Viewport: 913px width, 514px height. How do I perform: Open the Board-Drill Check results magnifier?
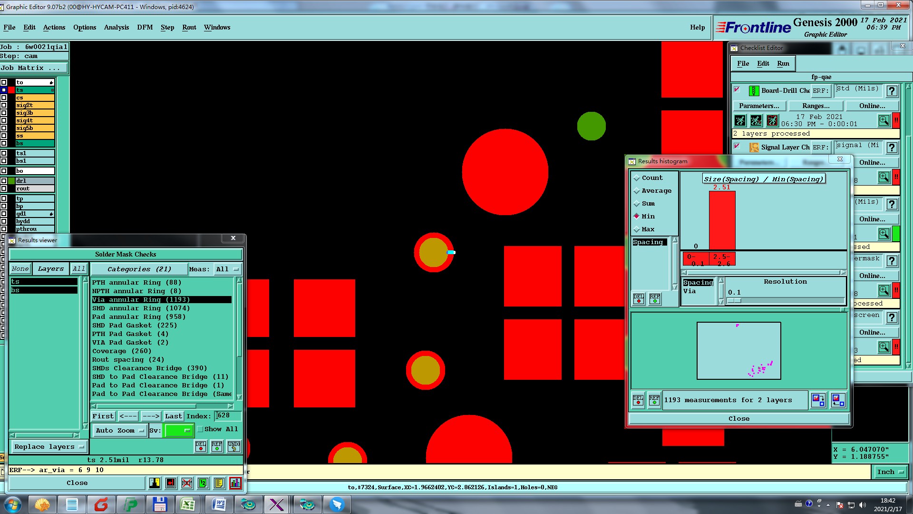(x=884, y=120)
